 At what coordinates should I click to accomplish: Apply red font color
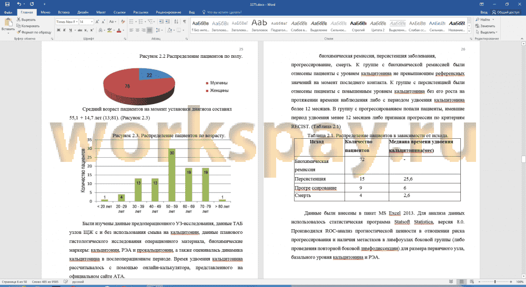click(119, 30)
